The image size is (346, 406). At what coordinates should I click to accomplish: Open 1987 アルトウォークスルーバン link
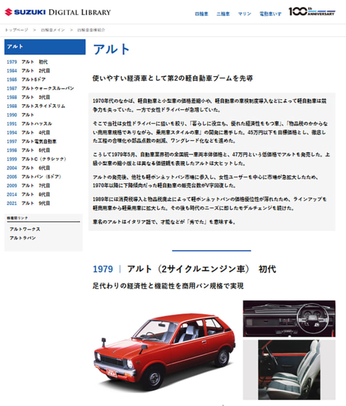coord(40,88)
